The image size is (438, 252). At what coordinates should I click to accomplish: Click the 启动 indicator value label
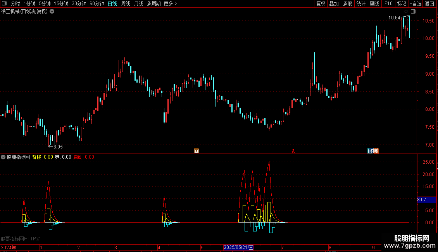[x=84, y=157]
